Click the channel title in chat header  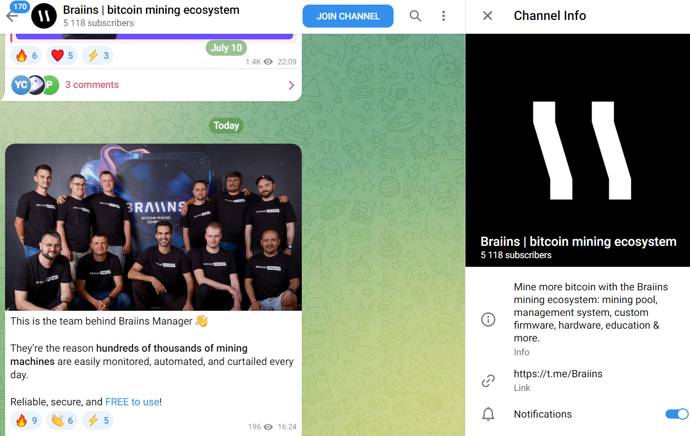151,10
